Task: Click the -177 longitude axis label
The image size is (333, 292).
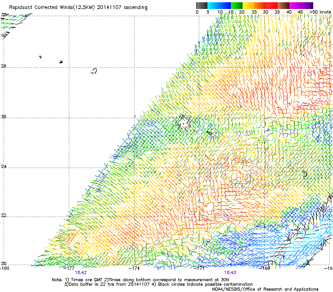Action: click(x=69, y=268)
